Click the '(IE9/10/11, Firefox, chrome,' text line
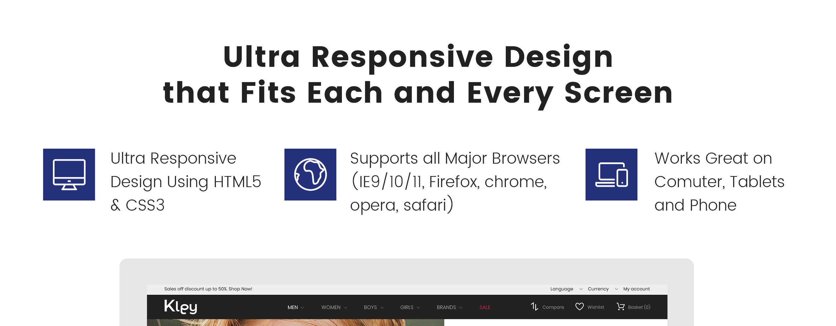836x326 pixels. coord(449,182)
